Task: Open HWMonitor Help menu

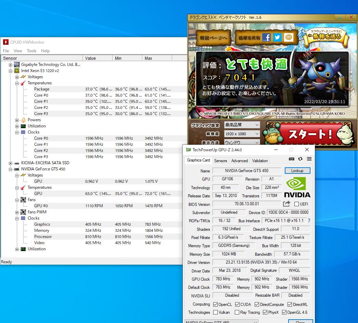Action: pos(45,51)
